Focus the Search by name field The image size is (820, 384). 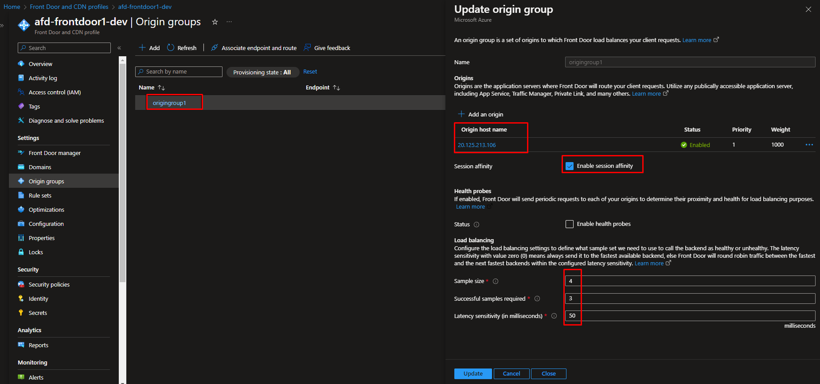pos(179,72)
